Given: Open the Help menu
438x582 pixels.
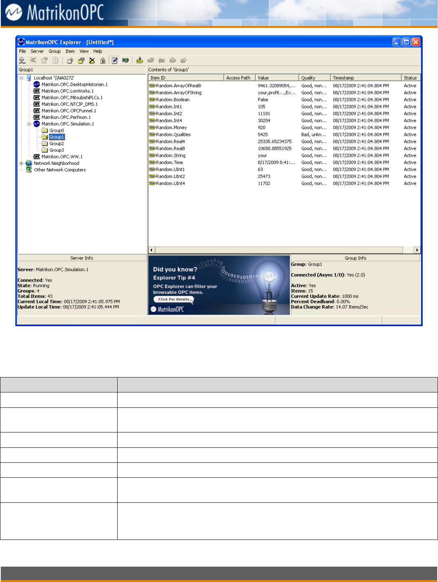Looking at the screenshot, I should tap(98, 51).
